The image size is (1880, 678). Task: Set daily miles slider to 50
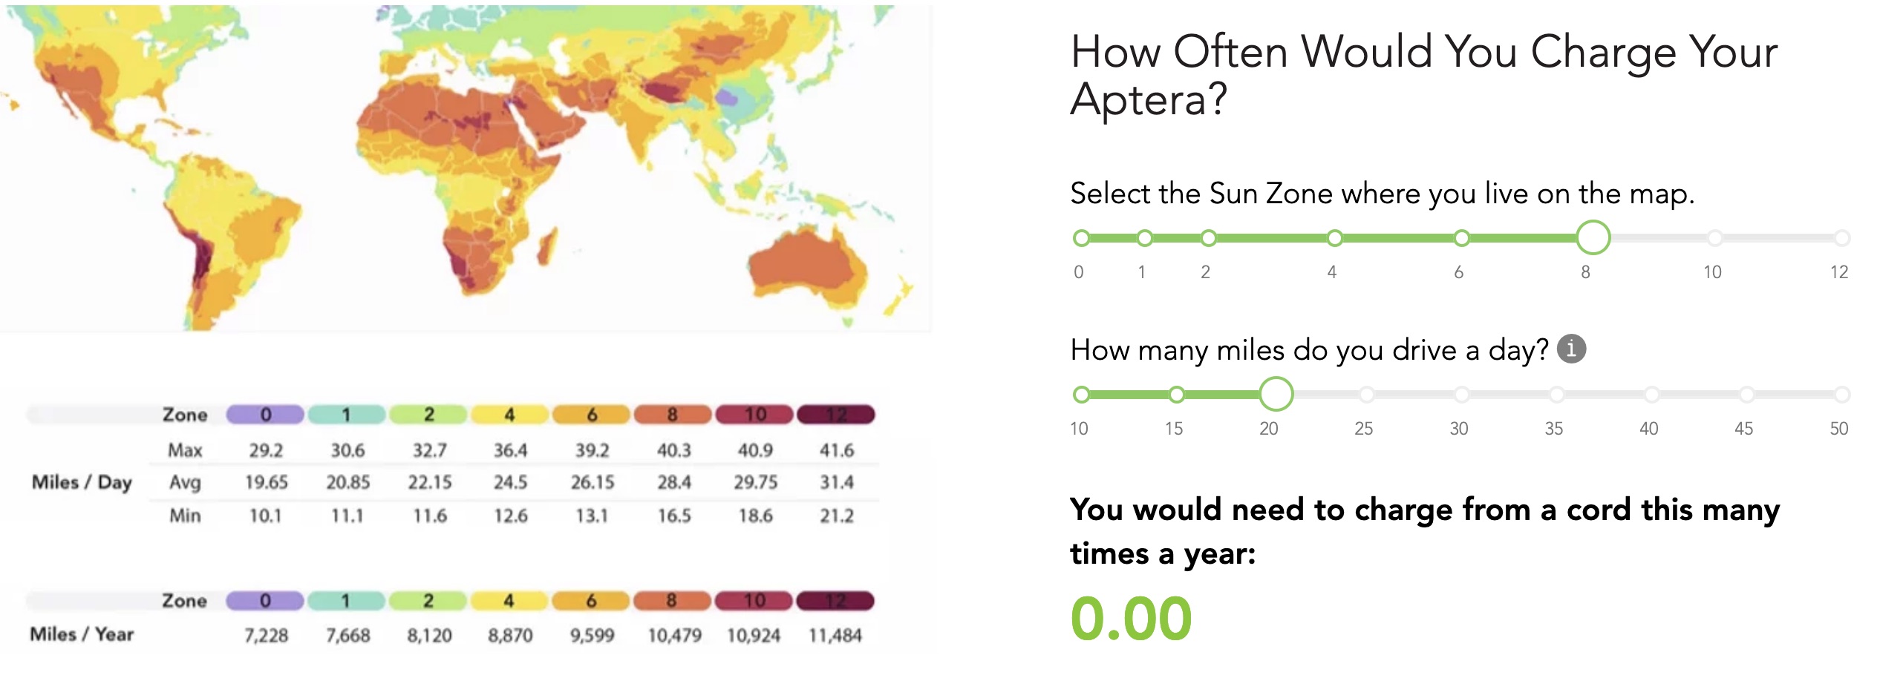[x=1842, y=395]
